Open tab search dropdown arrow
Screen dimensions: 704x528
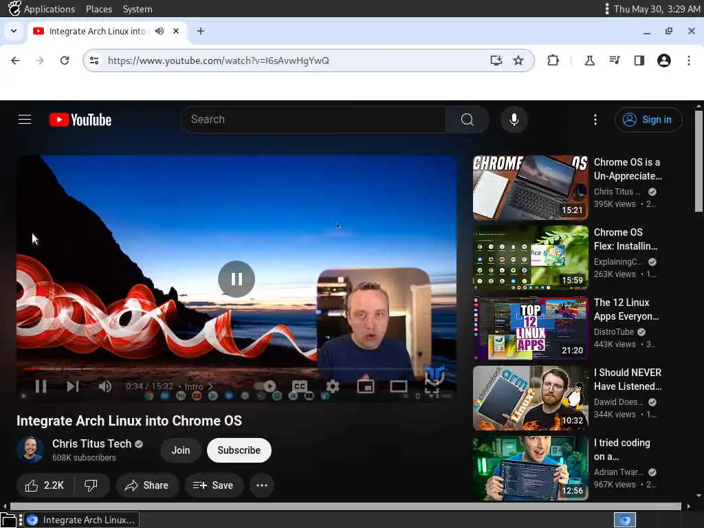[14, 31]
